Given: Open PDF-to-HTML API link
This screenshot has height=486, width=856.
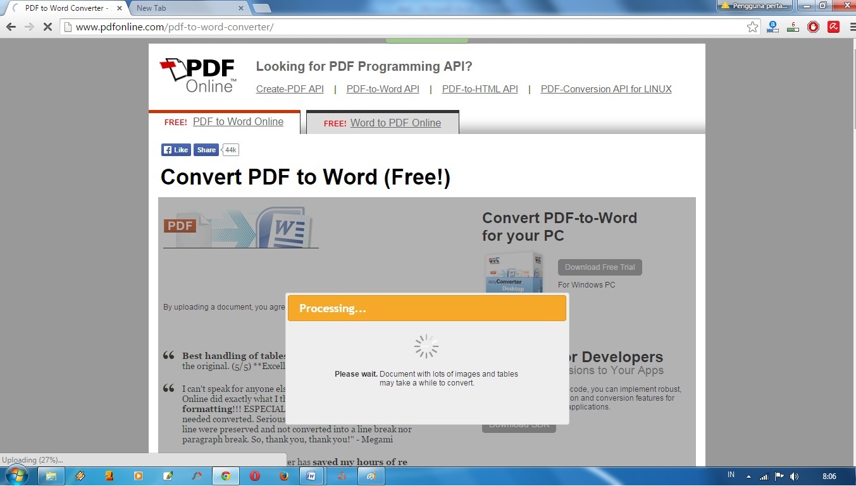Looking at the screenshot, I should coord(480,89).
